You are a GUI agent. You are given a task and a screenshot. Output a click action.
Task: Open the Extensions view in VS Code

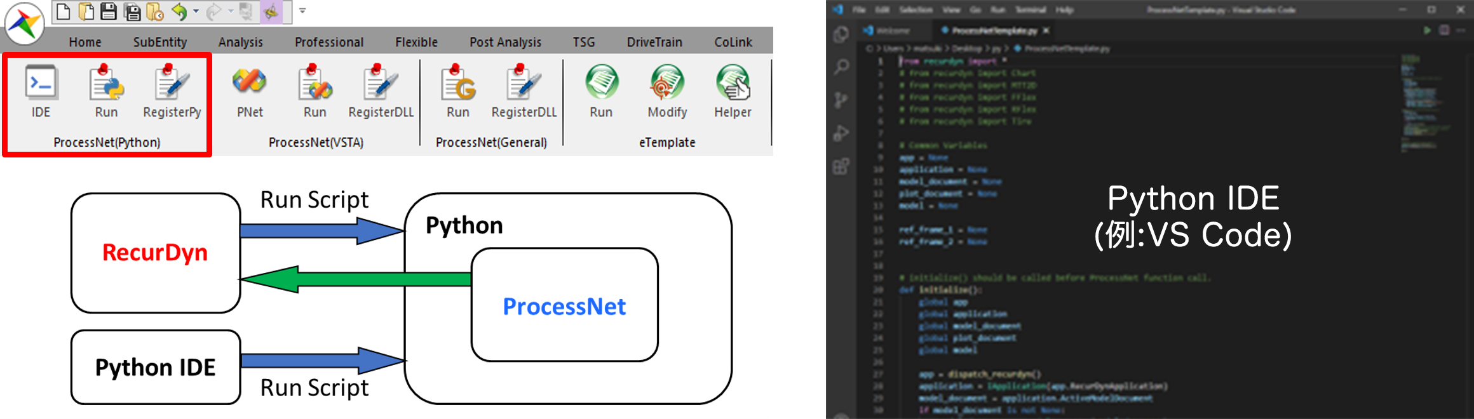(x=841, y=167)
